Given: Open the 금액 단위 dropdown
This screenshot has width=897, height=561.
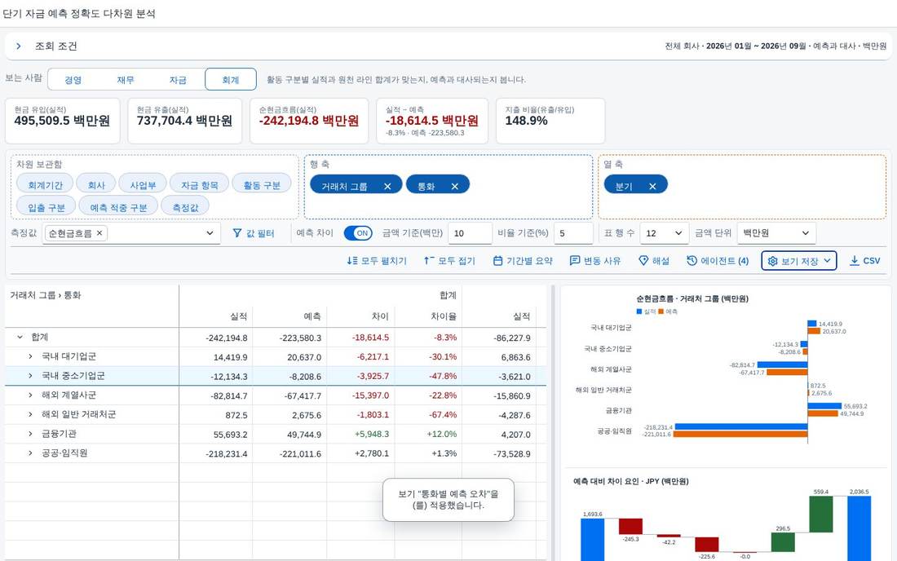Looking at the screenshot, I should [776, 233].
